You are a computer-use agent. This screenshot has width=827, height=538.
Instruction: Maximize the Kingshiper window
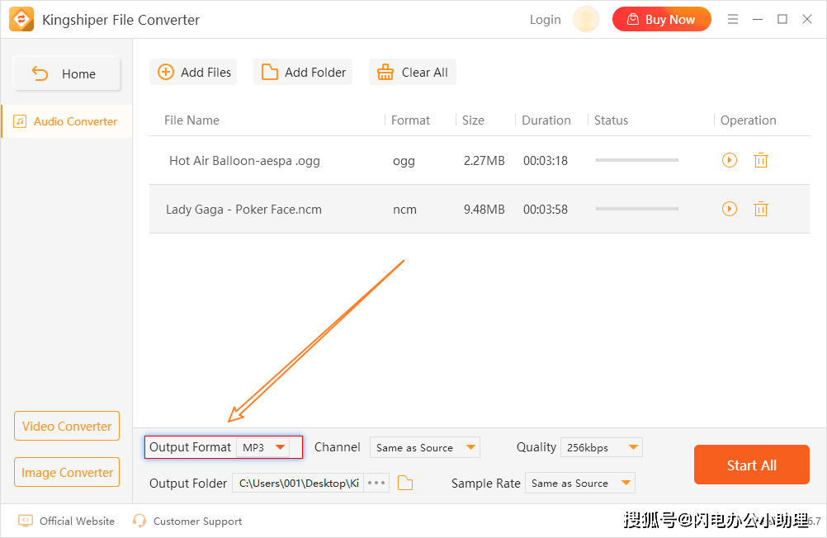point(782,19)
